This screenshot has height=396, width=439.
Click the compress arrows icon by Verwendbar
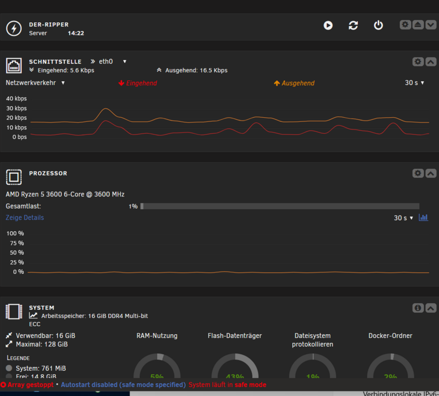tap(9, 335)
